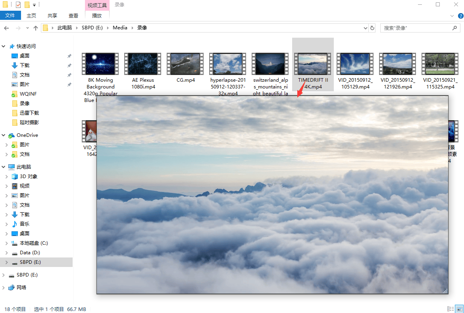464x313 pixels.
Task: Open the 文件 menu
Action: 10,15
